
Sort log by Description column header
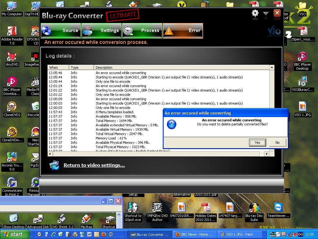pos(181,68)
